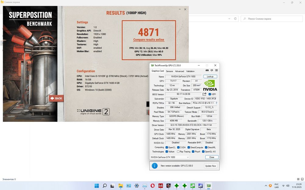The width and height of the screenshot is (305, 190).
Task: Open the volume speaker tray icon
Action: [x=288, y=186]
